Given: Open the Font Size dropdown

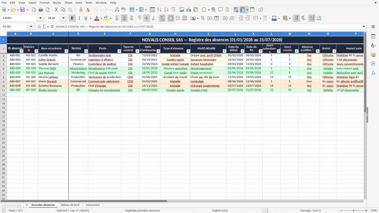Looking at the screenshot, I should tap(63, 18).
